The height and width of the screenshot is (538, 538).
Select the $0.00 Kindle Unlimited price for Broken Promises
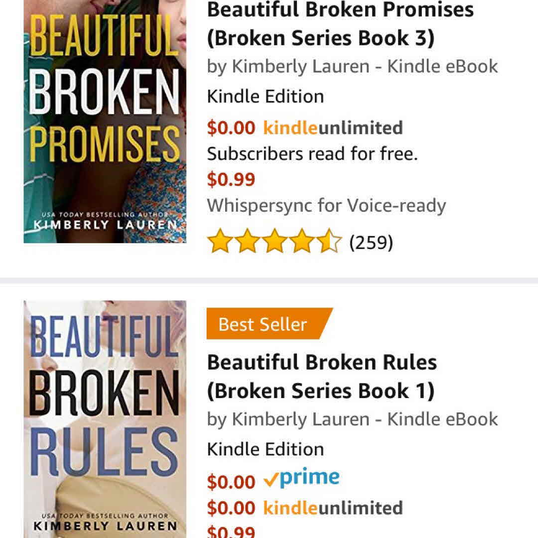point(231,128)
